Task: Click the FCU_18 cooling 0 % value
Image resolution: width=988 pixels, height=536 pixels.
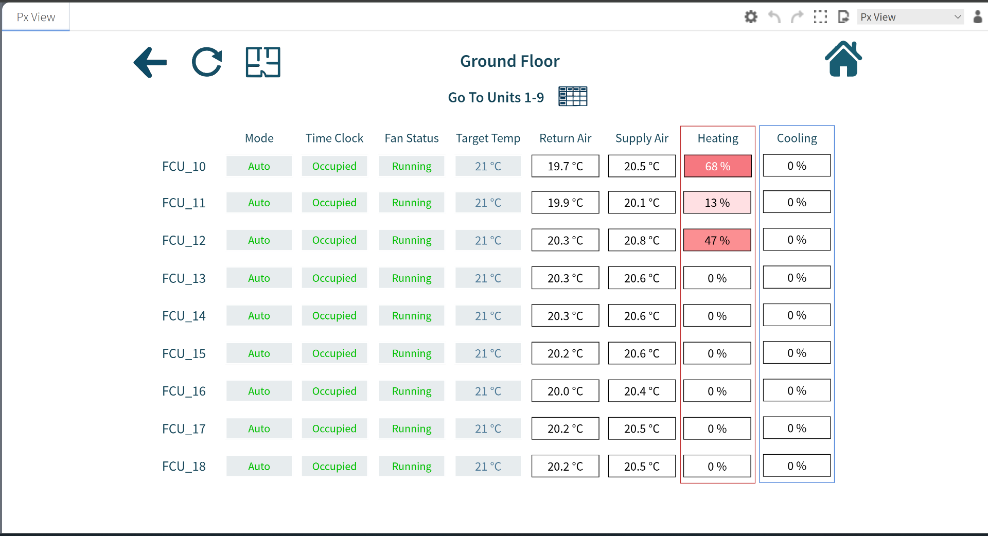Action: click(x=797, y=466)
